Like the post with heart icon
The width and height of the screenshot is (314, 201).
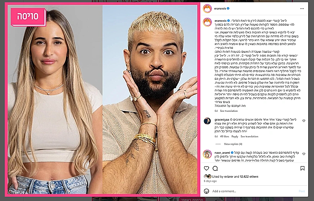pos(206,168)
